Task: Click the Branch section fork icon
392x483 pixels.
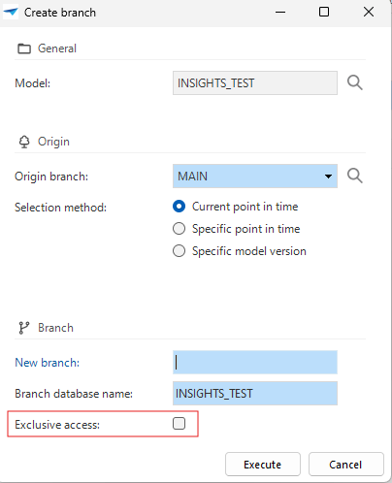Action: pyautogui.click(x=24, y=328)
